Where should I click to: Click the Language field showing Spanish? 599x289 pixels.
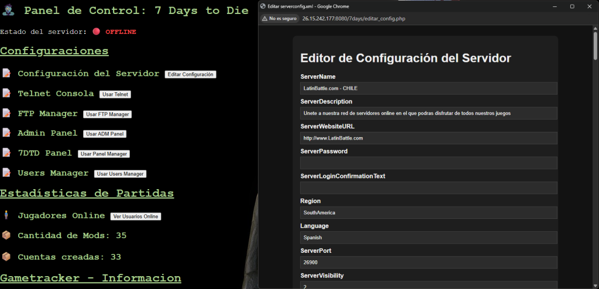(429, 238)
